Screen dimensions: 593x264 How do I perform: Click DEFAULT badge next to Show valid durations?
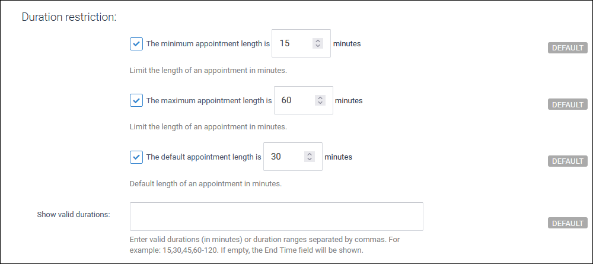(x=567, y=224)
